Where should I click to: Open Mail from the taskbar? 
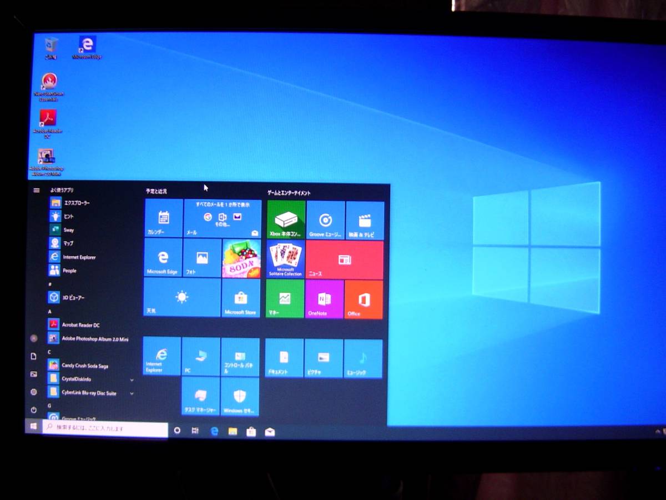(x=270, y=432)
